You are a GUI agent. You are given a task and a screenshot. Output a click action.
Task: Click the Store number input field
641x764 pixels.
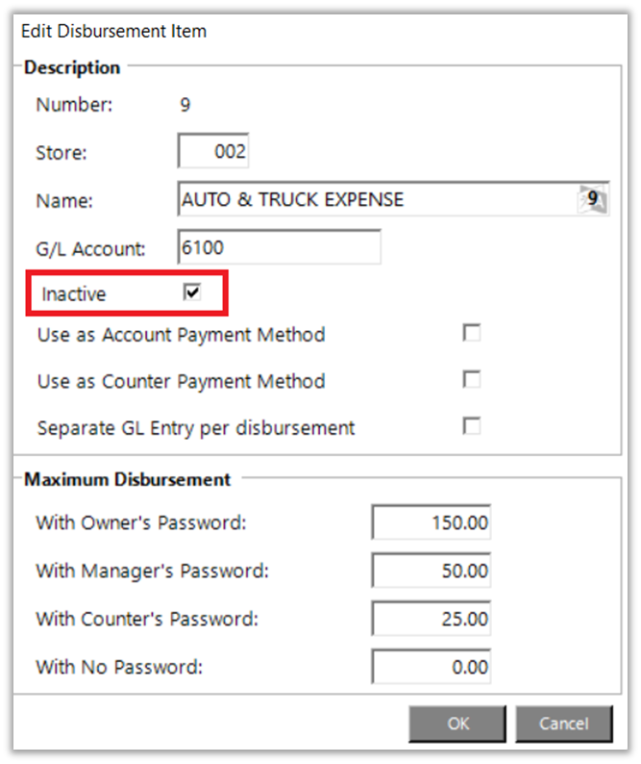[x=212, y=152]
